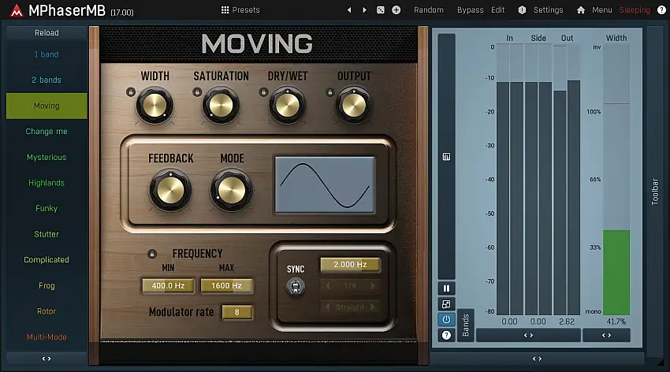The image size is (670, 372).
Task: Select the Highlands preset
Action: click(x=47, y=183)
